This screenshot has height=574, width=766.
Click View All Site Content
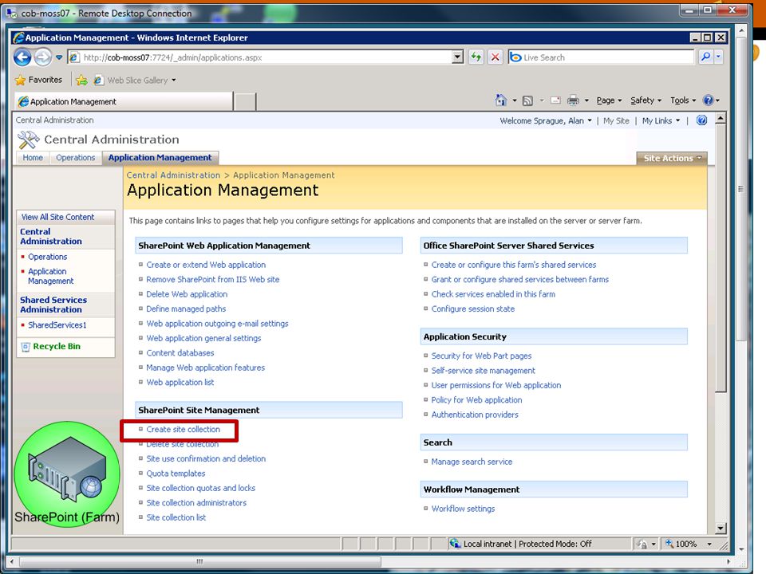point(57,217)
